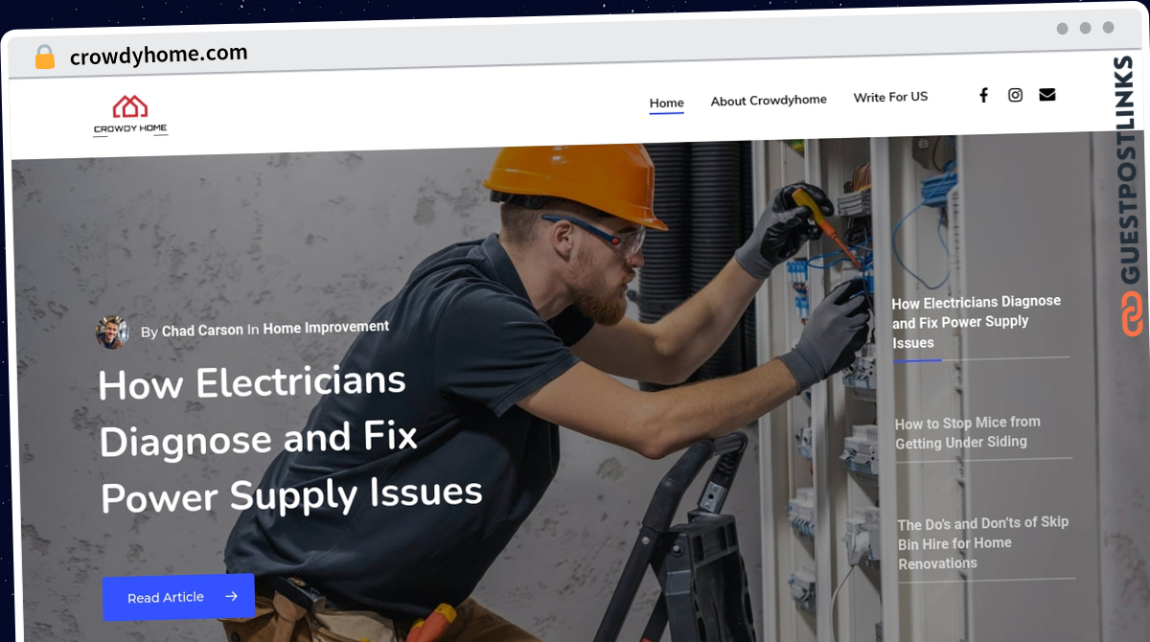The image size is (1150, 642).
Task: Click the crowdyhome.com address bar text
Action: (159, 56)
